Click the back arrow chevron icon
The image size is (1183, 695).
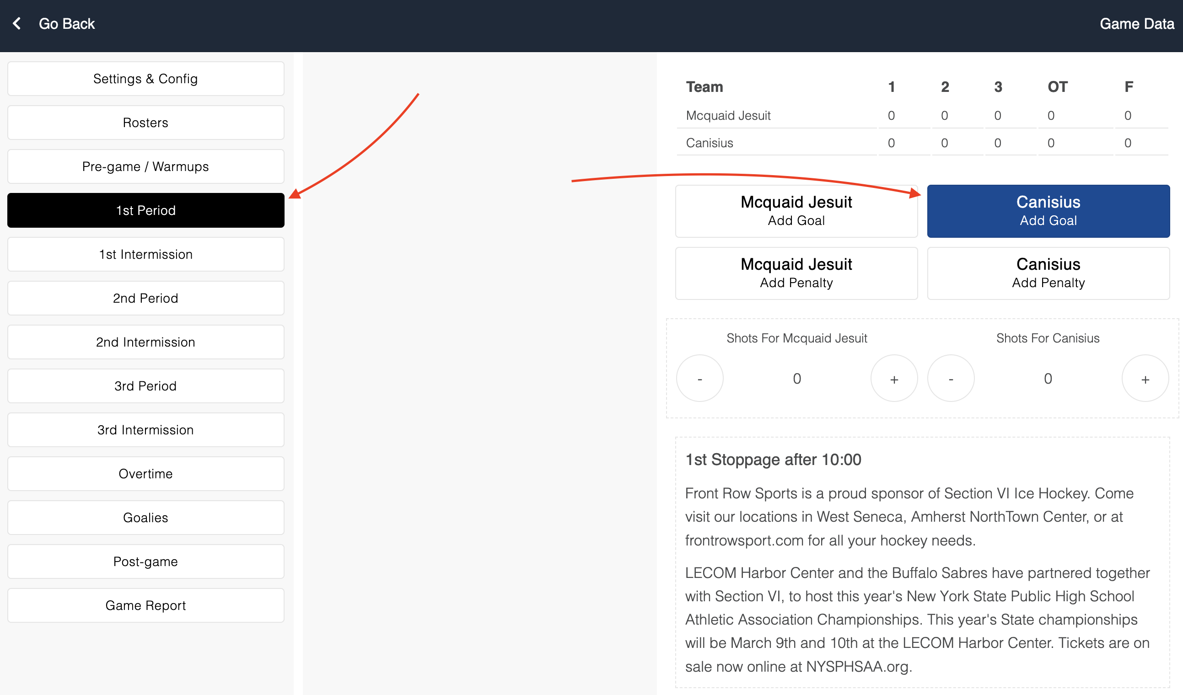[17, 23]
